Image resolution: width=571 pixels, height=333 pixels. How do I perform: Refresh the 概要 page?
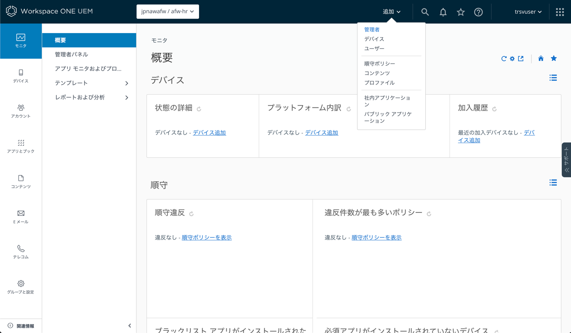[504, 59]
